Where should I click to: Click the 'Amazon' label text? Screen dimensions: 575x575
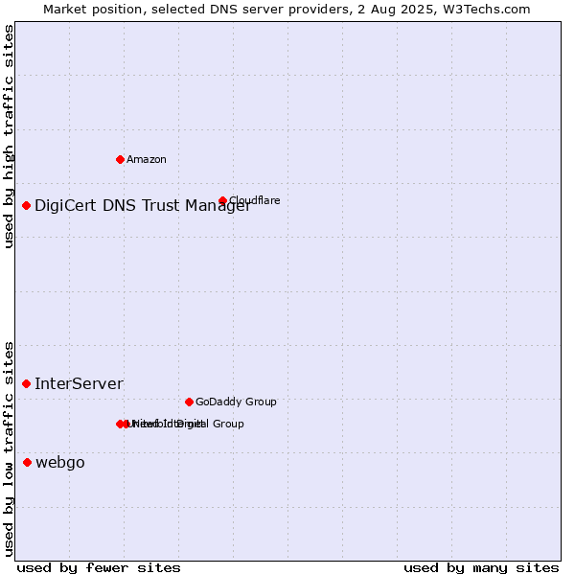tap(147, 159)
